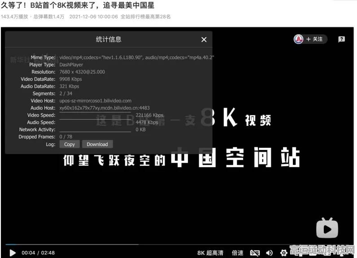This screenshot has height=258, width=357.
Task: Click the Audio DataRate 321 Kbps value
Action: 69,86
